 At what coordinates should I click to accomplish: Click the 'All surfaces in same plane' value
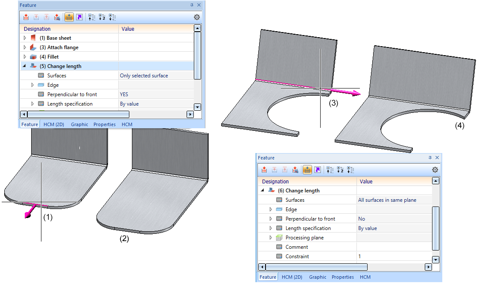click(x=387, y=200)
